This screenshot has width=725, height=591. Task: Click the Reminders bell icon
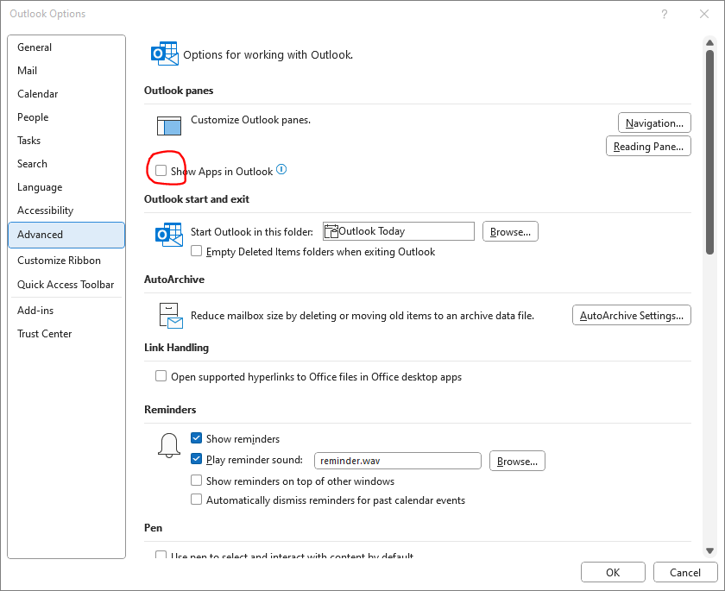[169, 445]
